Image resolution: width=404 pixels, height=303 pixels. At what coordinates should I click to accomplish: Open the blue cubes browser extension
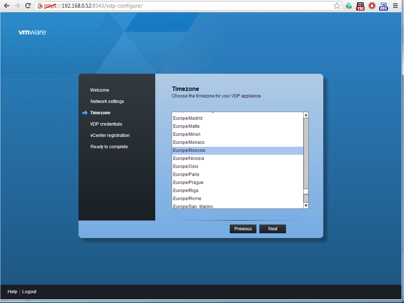pyautogui.click(x=348, y=6)
